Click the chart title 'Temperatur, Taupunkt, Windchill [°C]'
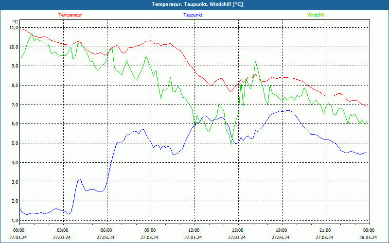 (197, 4)
